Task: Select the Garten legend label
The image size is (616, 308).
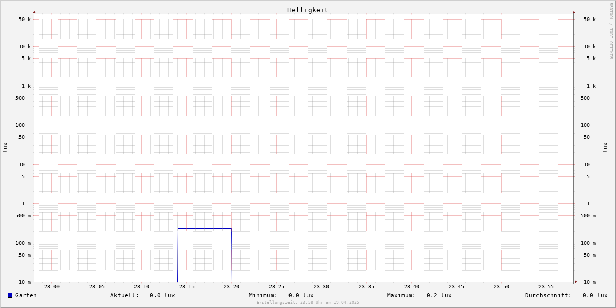Action: click(26, 295)
